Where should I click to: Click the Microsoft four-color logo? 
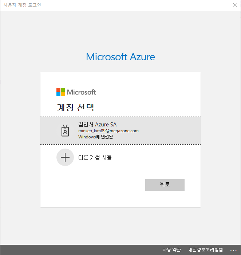coord(61,92)
